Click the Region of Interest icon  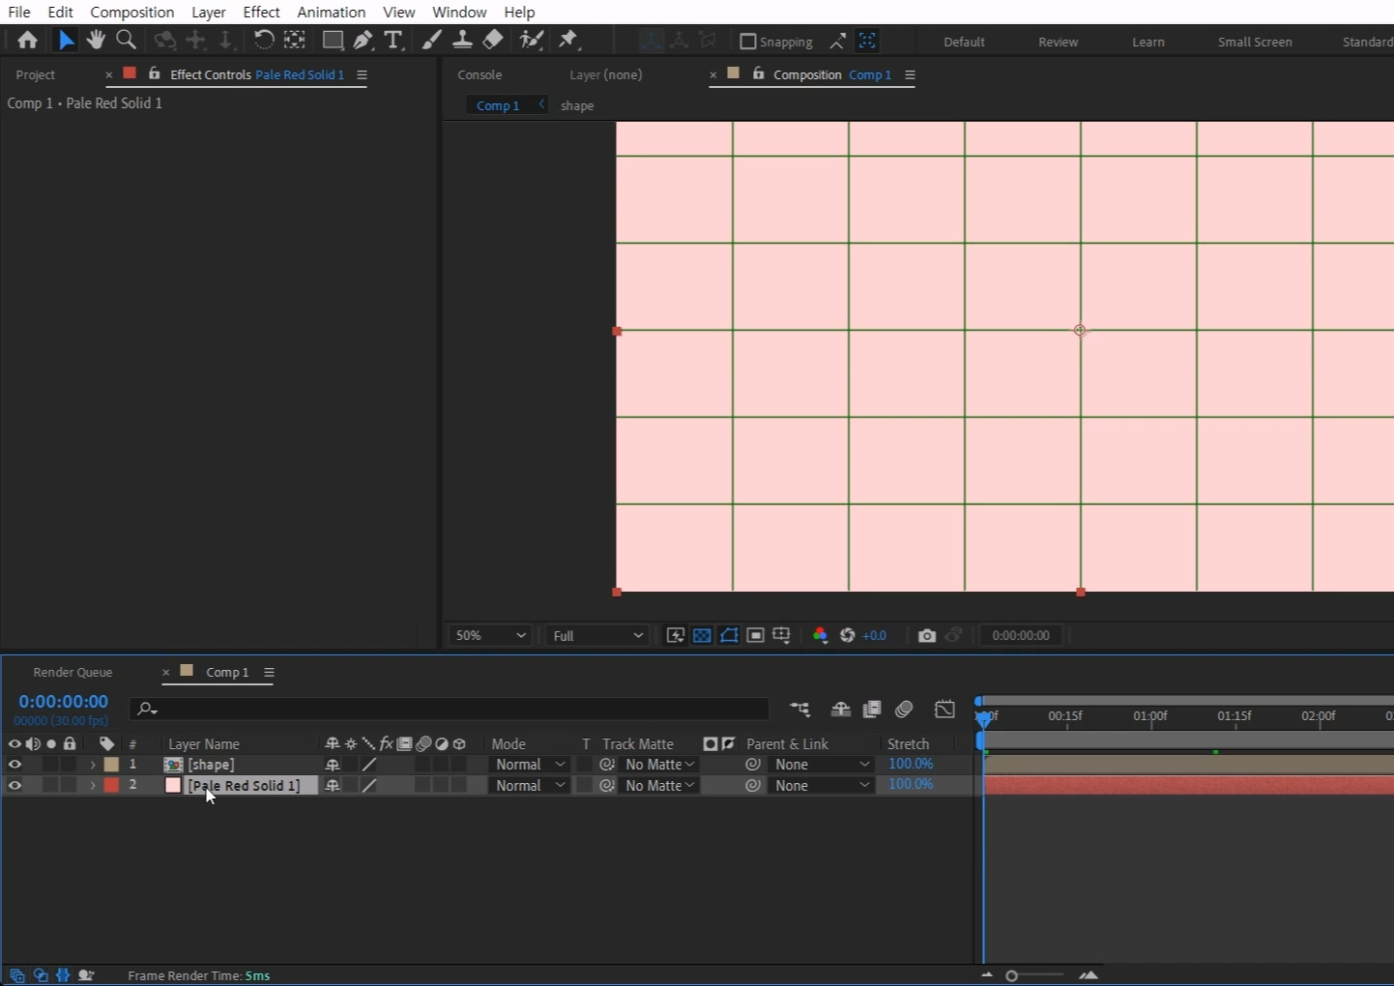[756, 635]
